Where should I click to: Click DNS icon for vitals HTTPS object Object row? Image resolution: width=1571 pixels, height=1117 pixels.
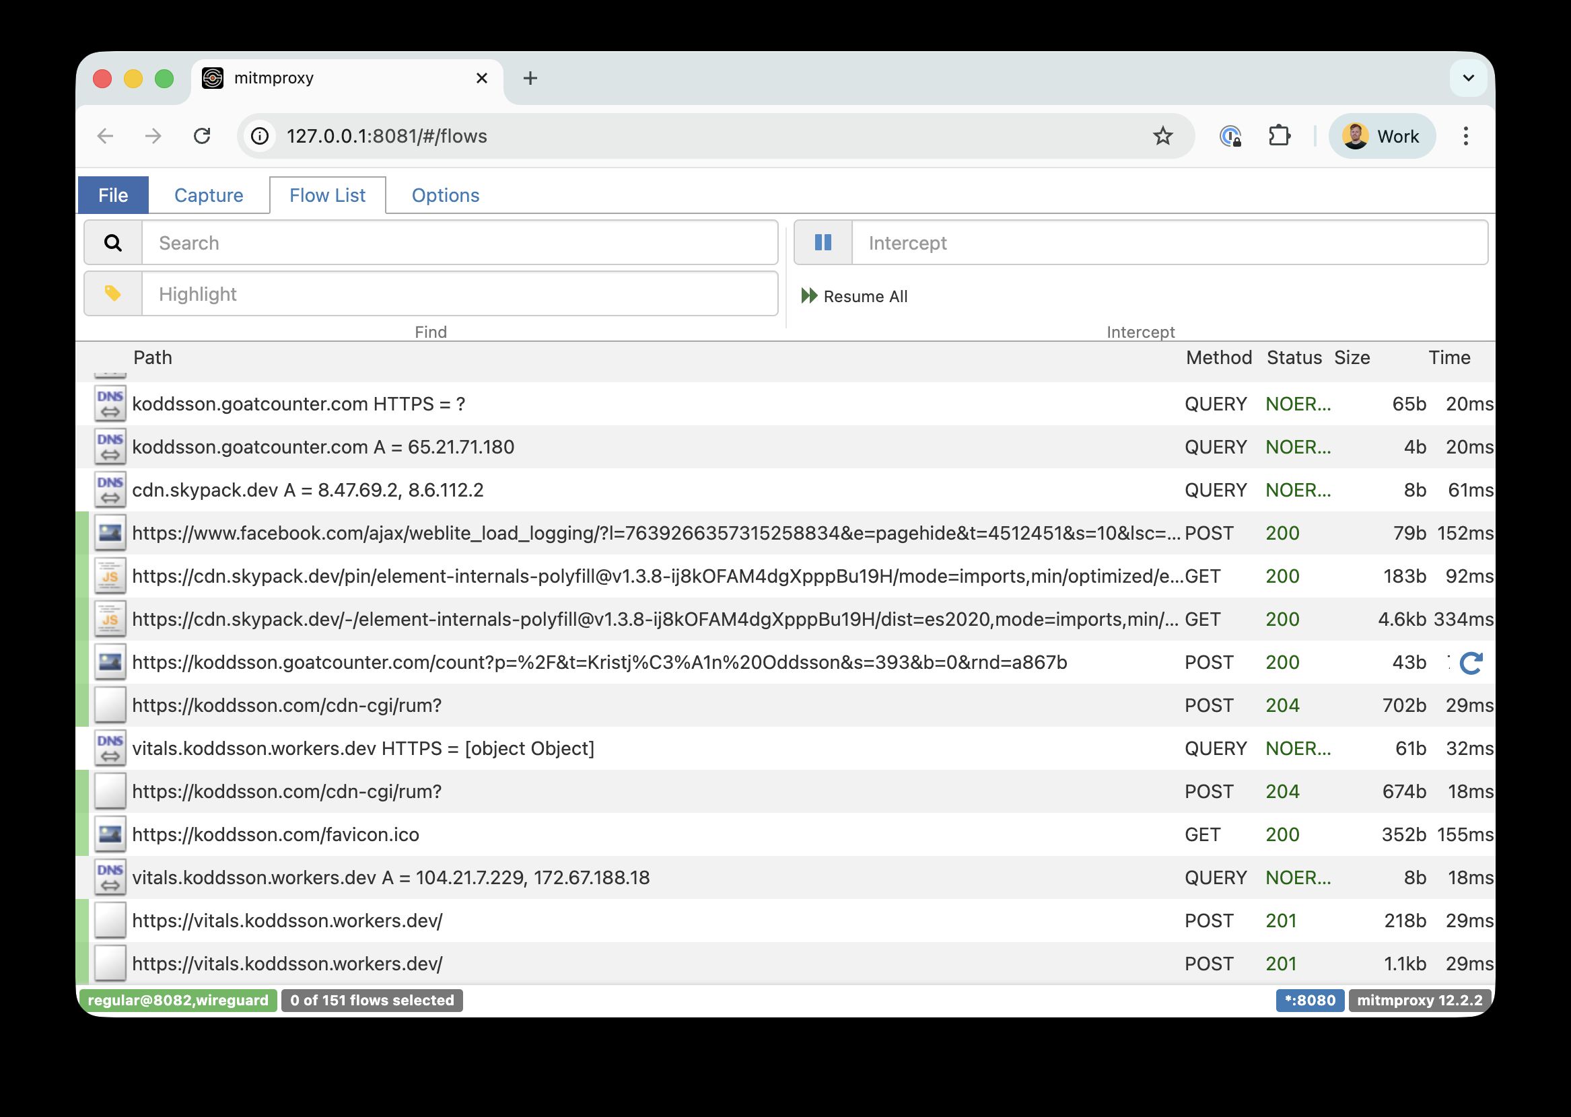(x=110, y=748)
